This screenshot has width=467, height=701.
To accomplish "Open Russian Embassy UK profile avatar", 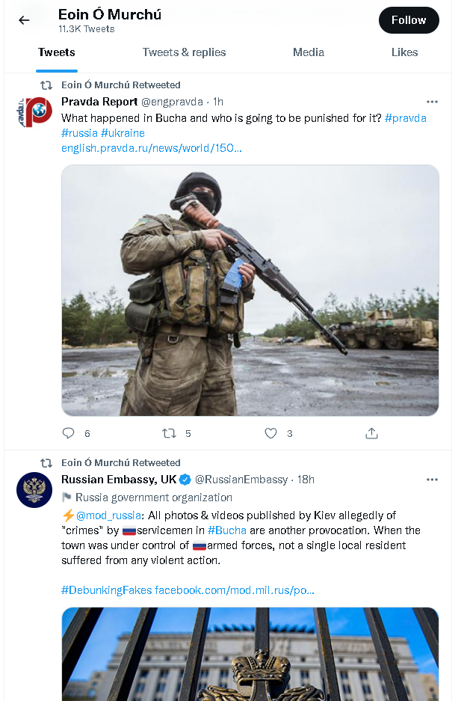I will pyautogui.click(x=34, y=490).
